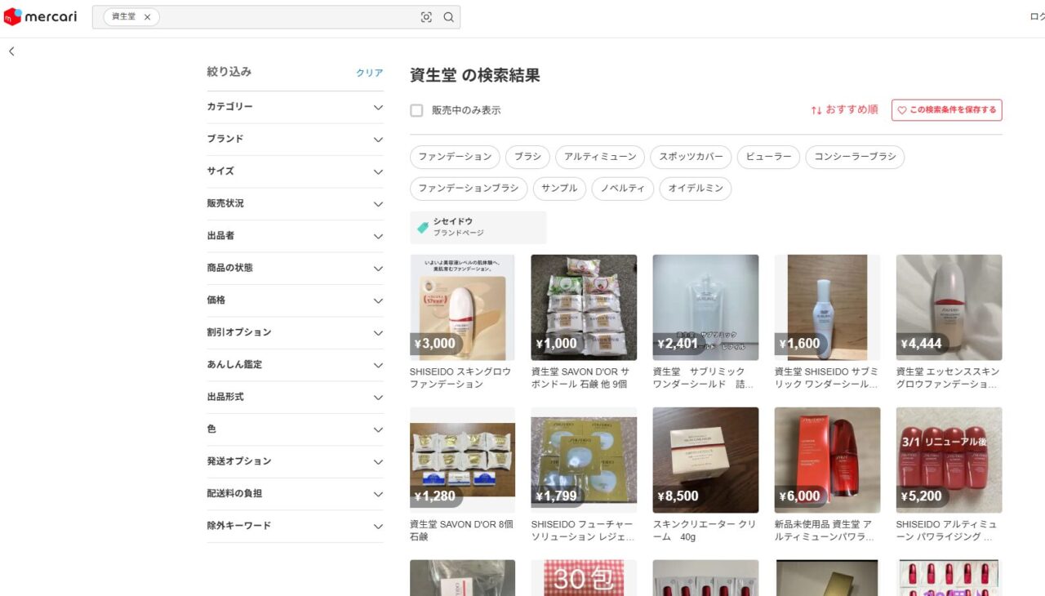Select the ビューラー keyword chip
The image size is (1045, 596).
[768, 157]
